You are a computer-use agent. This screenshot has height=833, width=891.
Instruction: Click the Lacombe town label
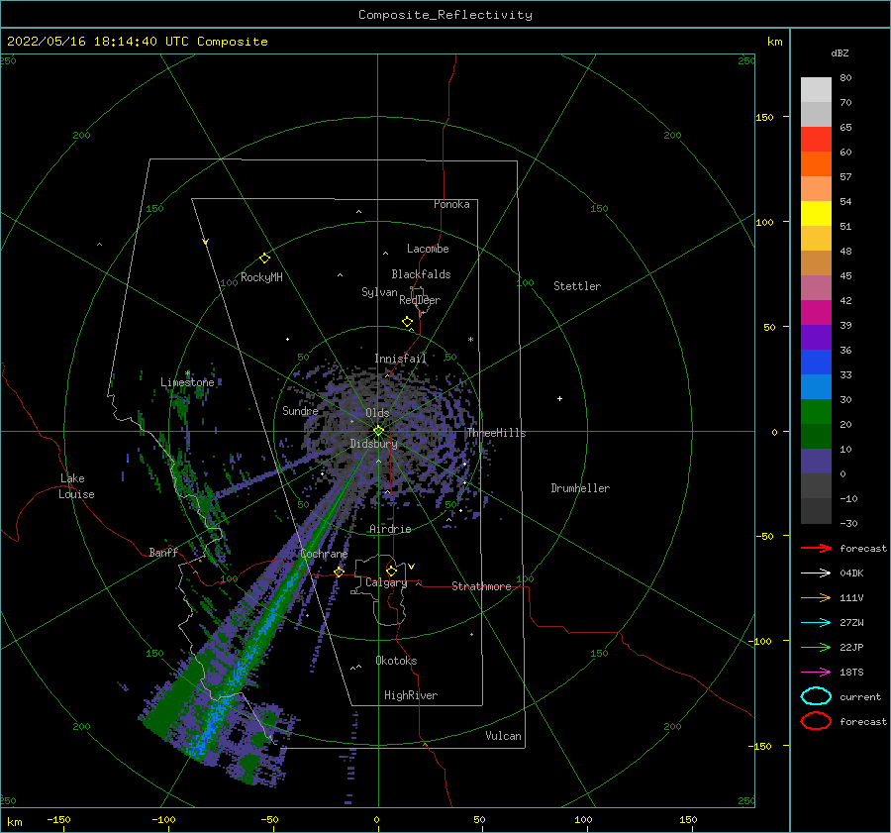pos(428,249)
